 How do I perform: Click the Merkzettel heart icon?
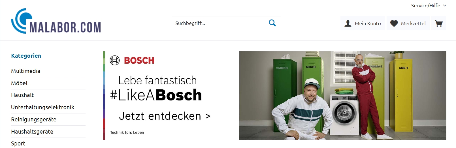[x=394, y=23]
